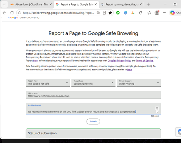Image resolution: width=181 pixels, height=143 pixels.
Task: Open the Extensions puzzle icon
Action: click(x=141, y=13)
